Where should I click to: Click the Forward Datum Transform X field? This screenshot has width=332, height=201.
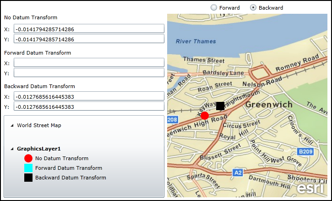point(89,62)
